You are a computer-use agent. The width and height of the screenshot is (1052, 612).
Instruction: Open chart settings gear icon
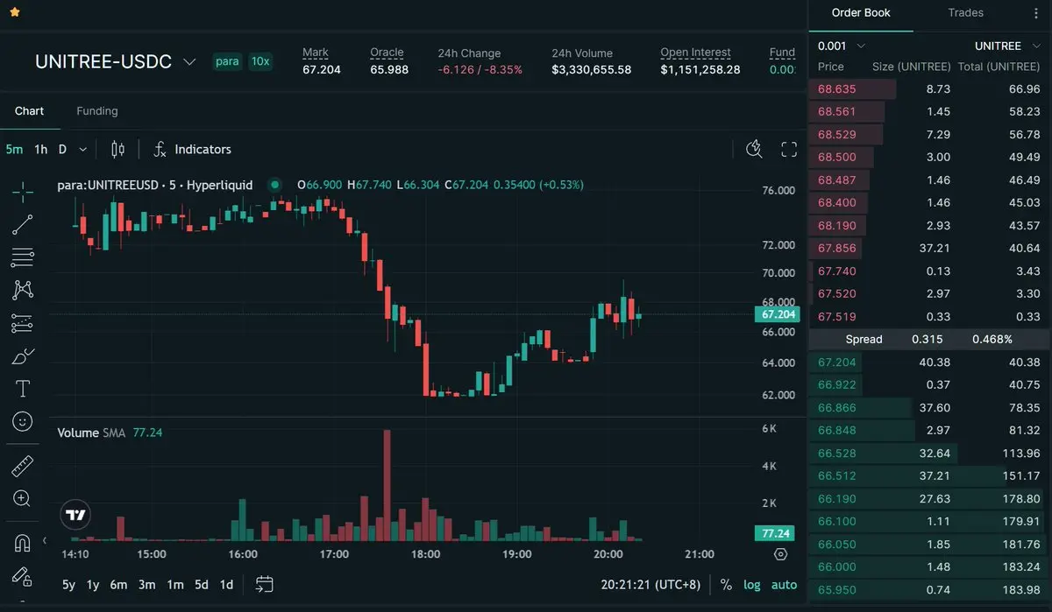(781, 554)
